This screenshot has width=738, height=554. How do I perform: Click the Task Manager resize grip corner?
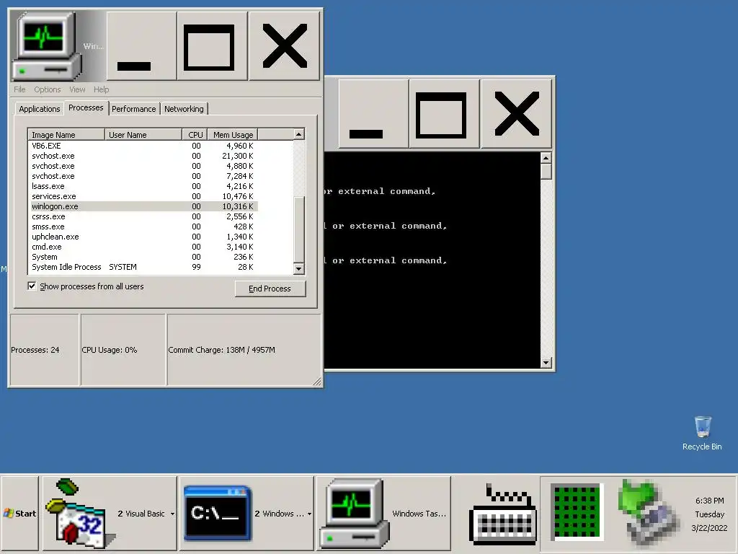coord(317,382)
